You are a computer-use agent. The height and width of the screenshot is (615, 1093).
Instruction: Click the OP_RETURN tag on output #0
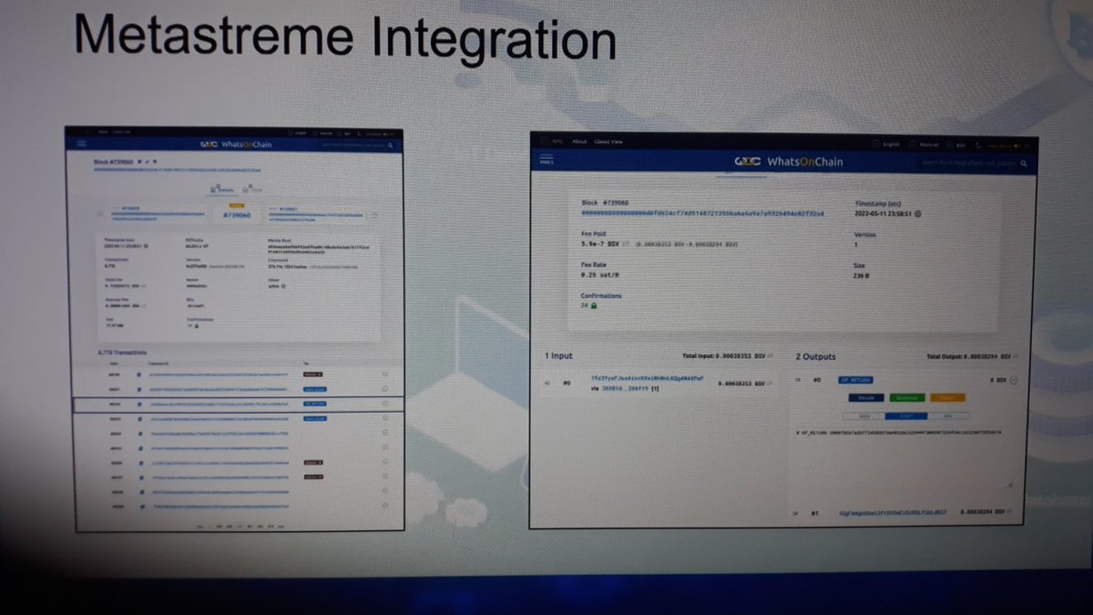(857, 379)
